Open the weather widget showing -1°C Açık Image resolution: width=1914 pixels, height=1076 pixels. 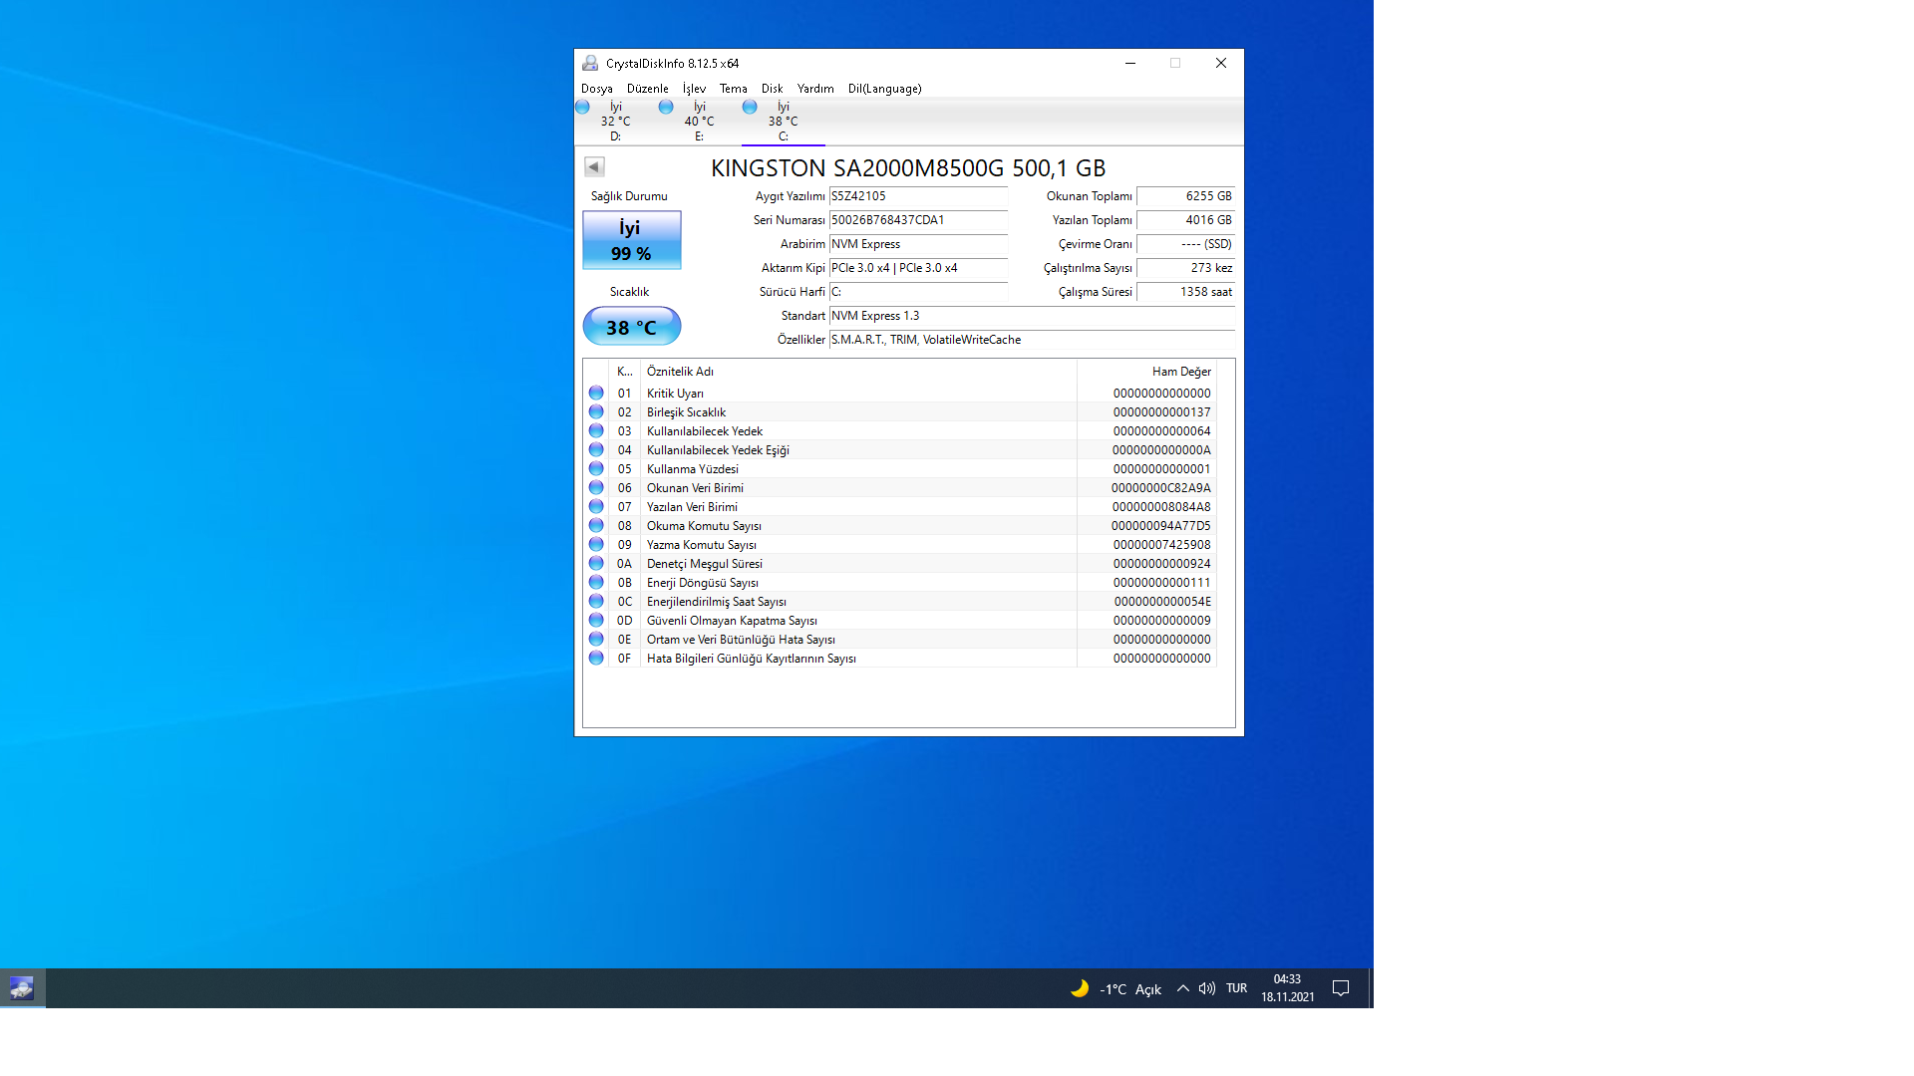1116,988
